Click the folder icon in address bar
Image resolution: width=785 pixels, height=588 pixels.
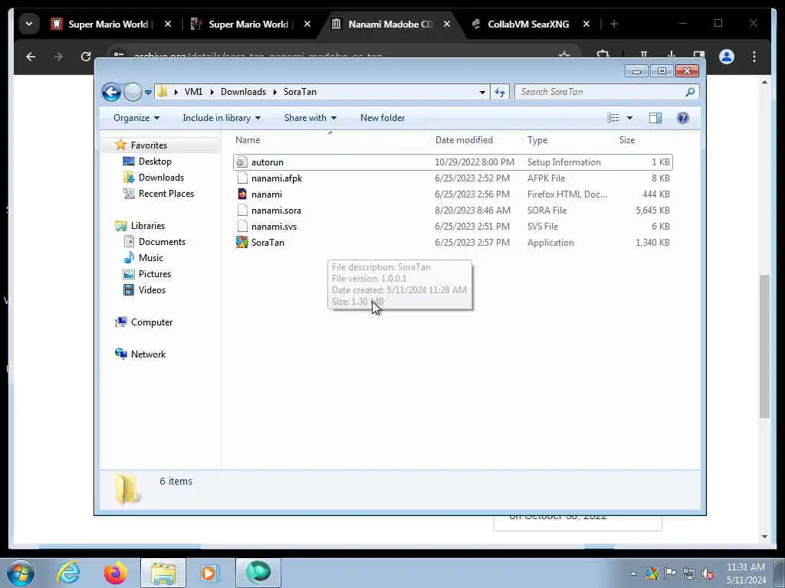163,92
